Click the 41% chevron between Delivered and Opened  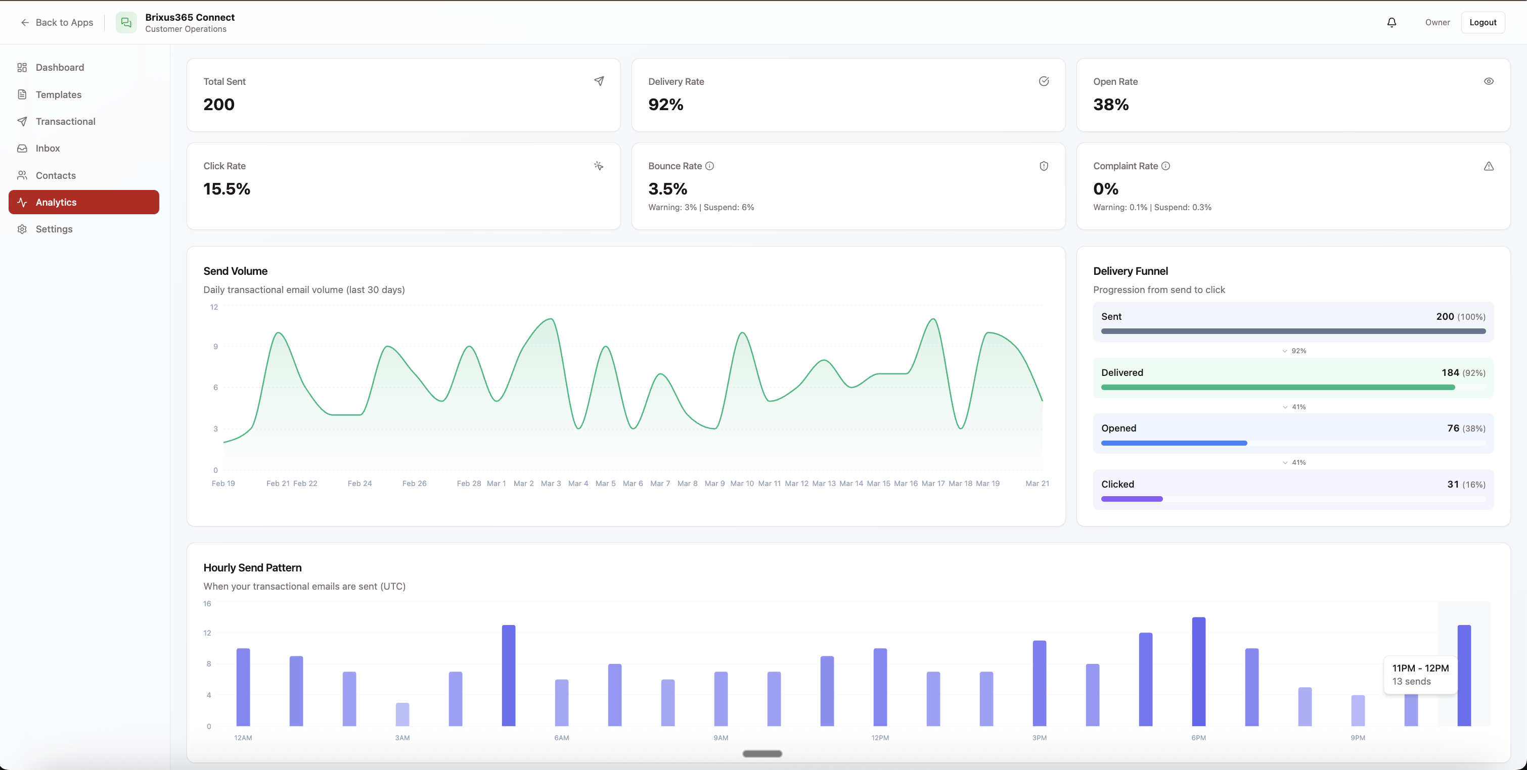(x=1285, y=407)
